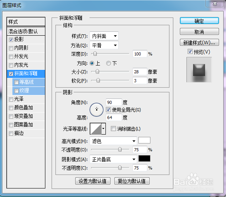Viewport: 226px width, 197px height.
Task: Click the 大小(Z) slider handle
Action: [x=97, y=71]
